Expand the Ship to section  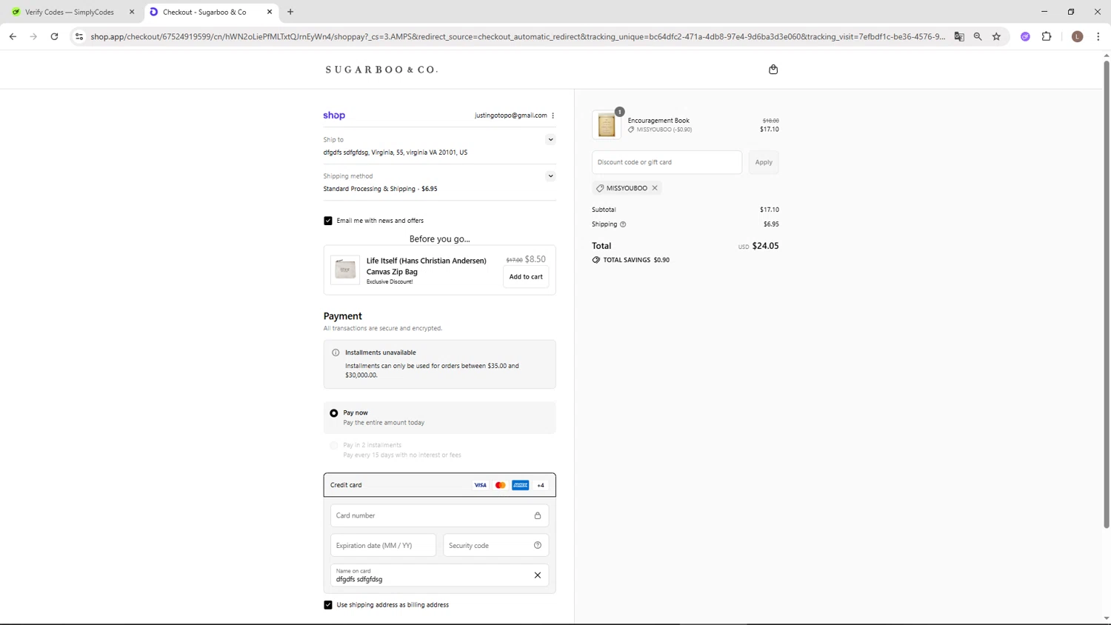(550, 139)
